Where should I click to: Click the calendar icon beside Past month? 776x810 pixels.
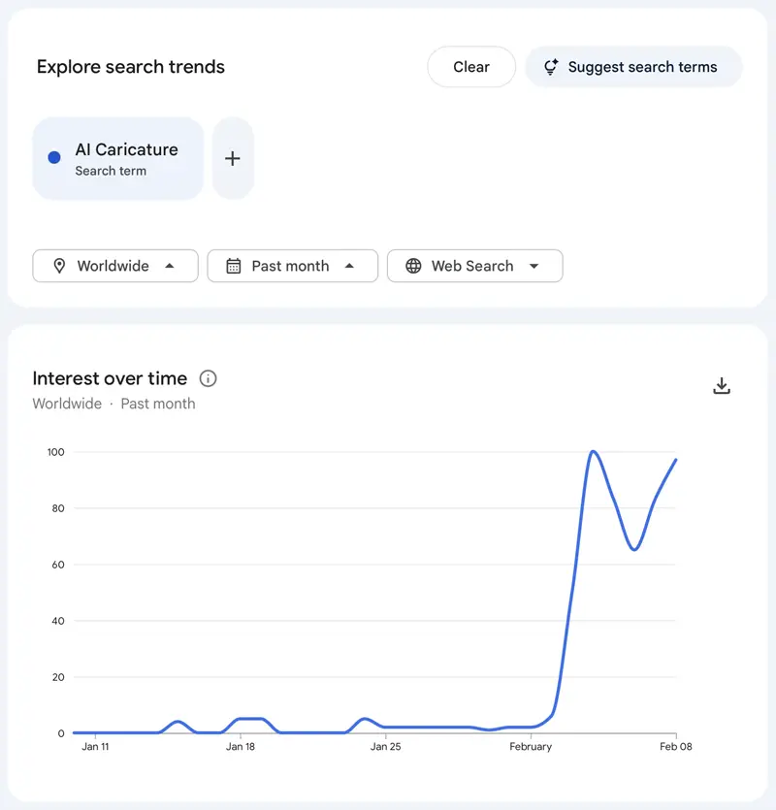click(x=234, y=266)
